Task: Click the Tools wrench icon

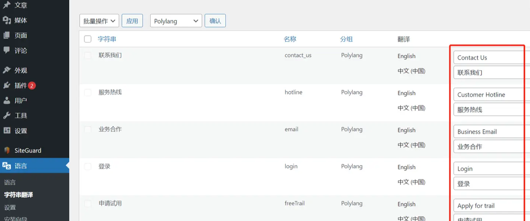Action: (x=7, y=116)
